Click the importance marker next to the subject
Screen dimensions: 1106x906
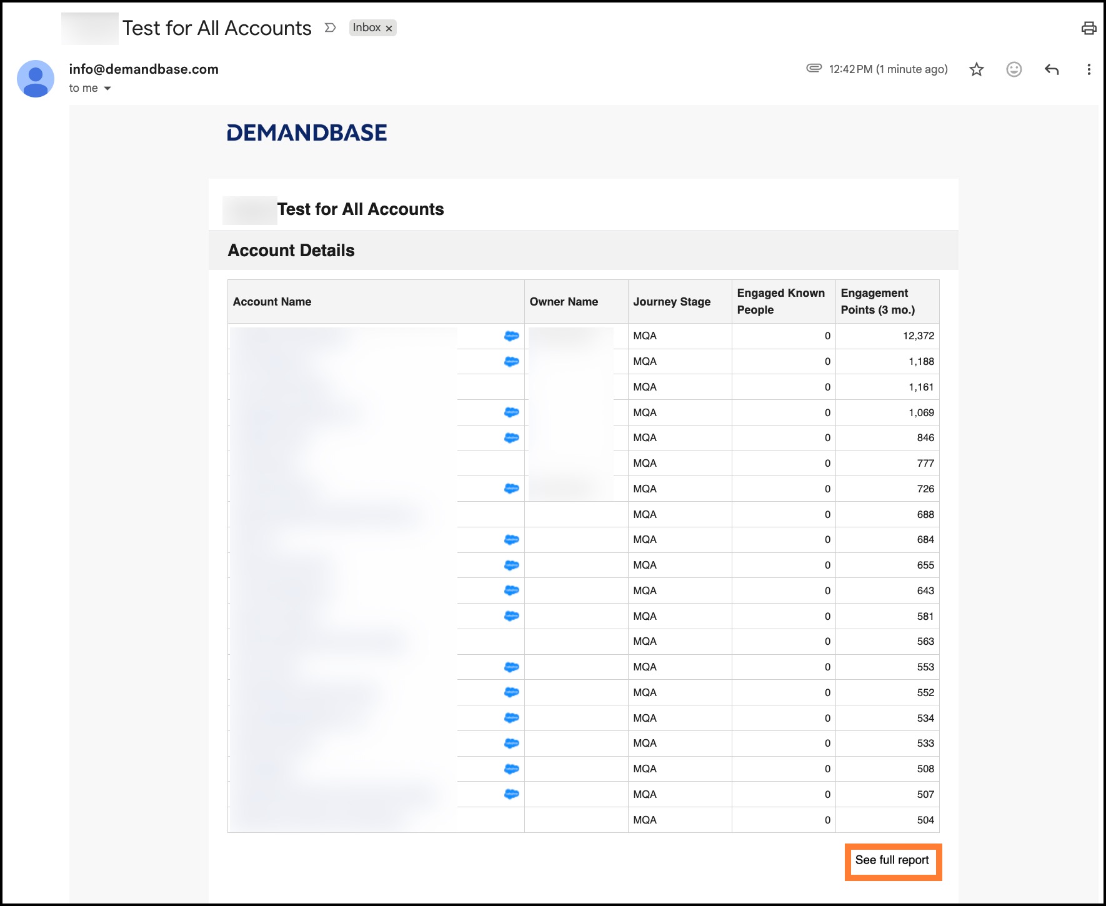point(331,27)
